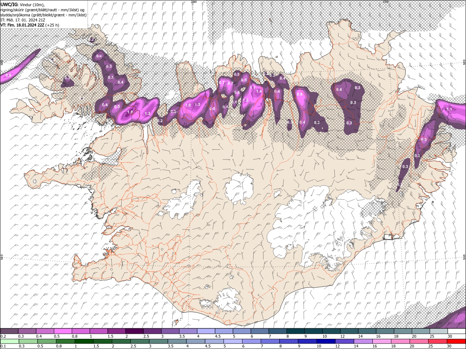Click the light grey 25 swatch, upper legend row
The height and width of the screenshot is (349, 466).
pyautogui.click(x=439, y=331)
